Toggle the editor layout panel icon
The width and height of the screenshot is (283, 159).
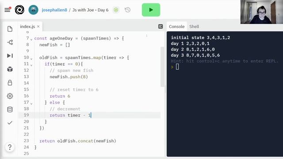pyautogui.click(x=161, y=26)
